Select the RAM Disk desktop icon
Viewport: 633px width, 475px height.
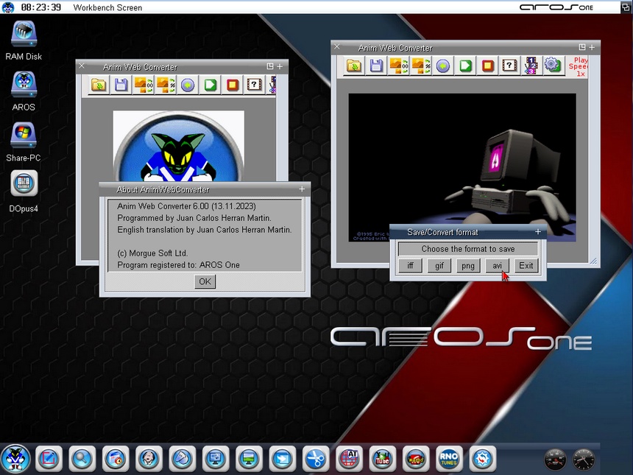click(24, 41)
